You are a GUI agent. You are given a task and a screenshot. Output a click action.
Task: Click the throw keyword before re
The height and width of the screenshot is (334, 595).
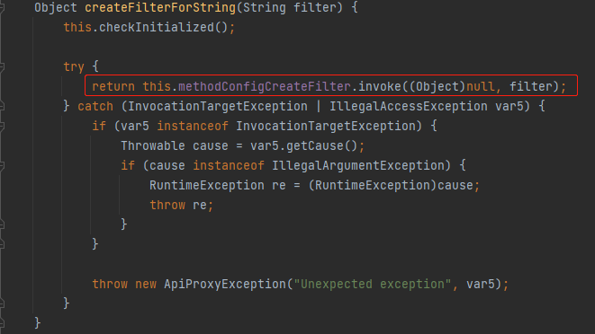tap(167, 205)
